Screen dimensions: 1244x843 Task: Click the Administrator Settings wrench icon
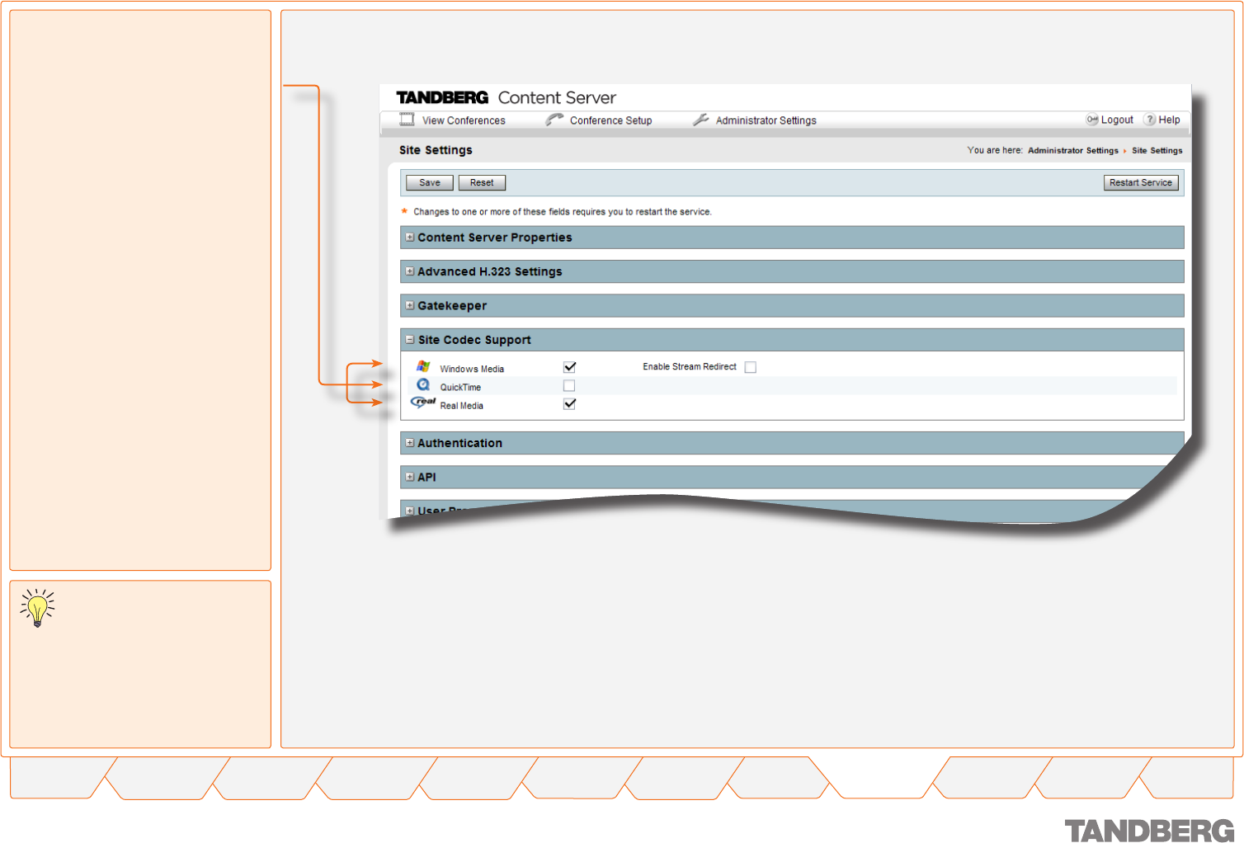click(x=701, y=120)
